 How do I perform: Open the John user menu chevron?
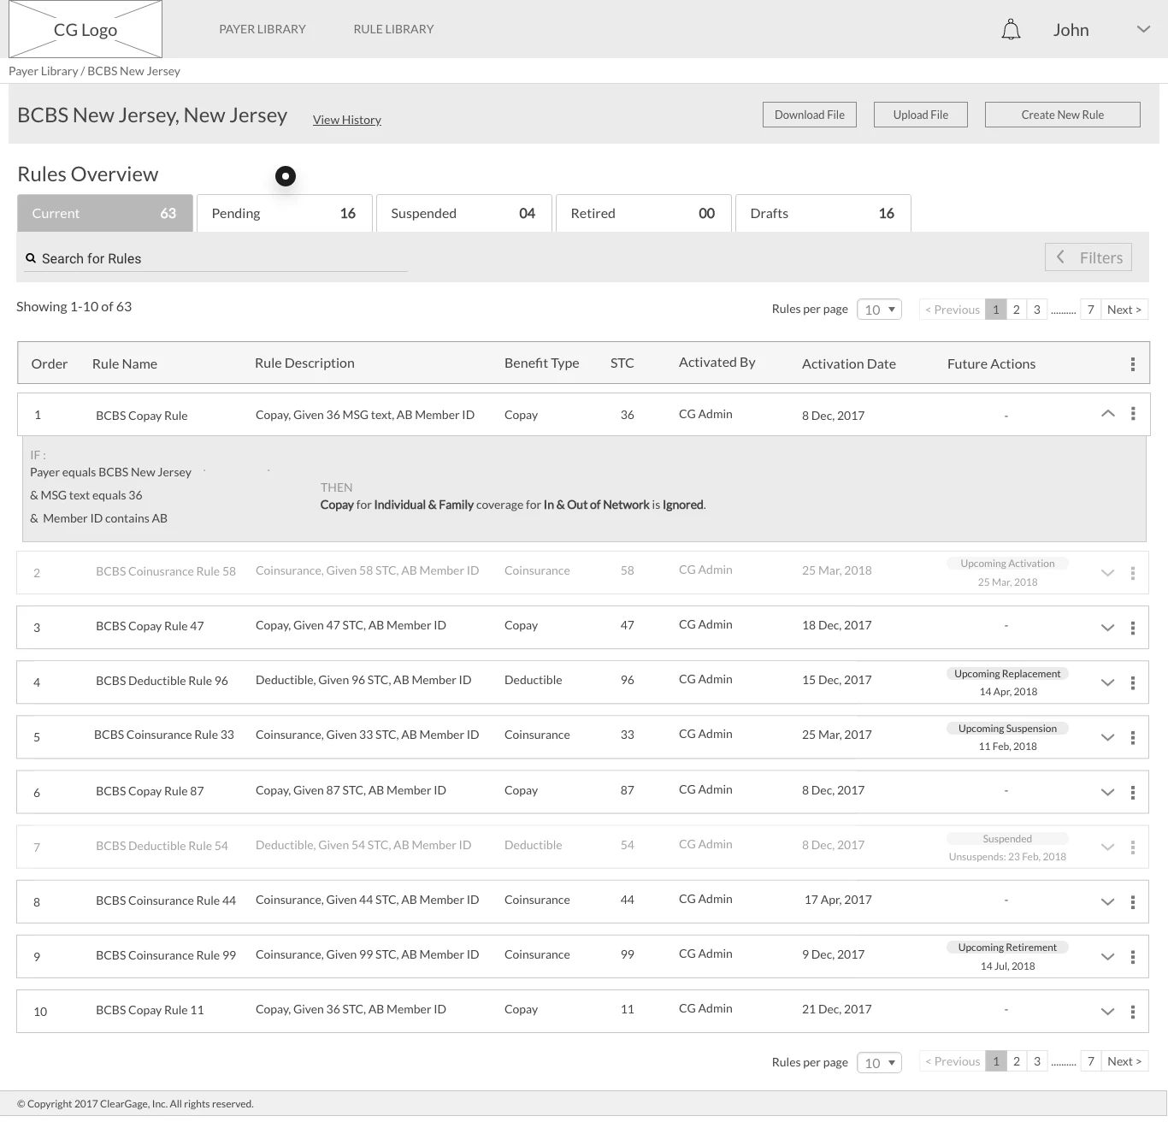(1143, 29)
